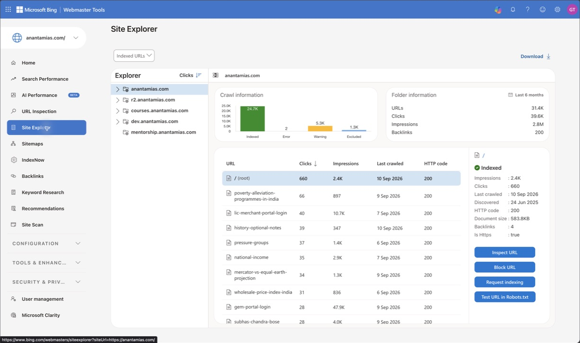Expand the TOOLS & ENHANC... section

47,263
